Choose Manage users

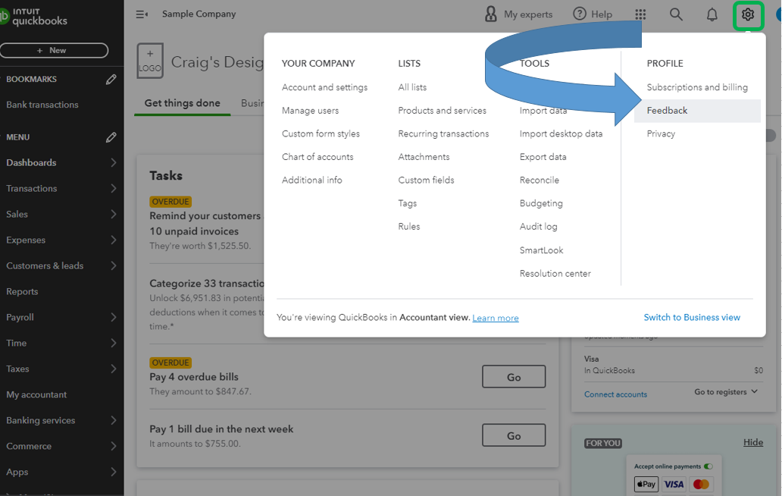coord(310,111)
